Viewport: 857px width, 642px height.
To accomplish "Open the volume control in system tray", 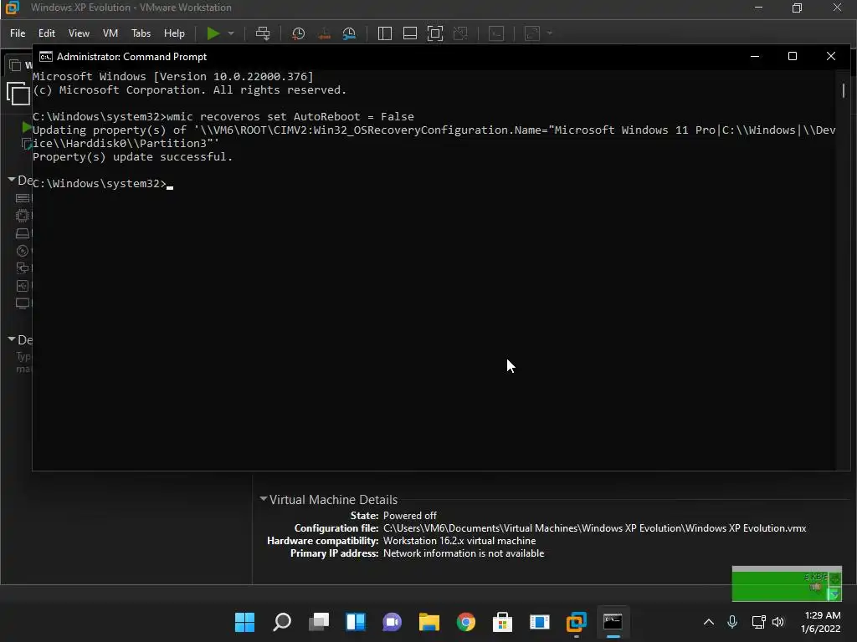I will pos(777,622).
